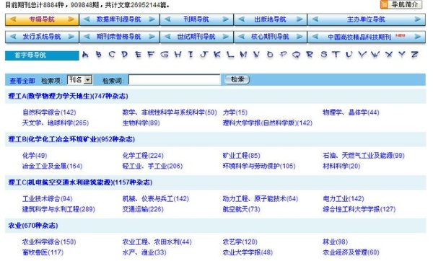Filter journals by letter S
Viewport: 433px width, 261px height.
323,55
